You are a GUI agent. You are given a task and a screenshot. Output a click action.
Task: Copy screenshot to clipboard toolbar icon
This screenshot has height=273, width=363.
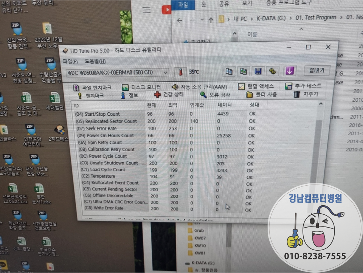(x=243, y=71)
